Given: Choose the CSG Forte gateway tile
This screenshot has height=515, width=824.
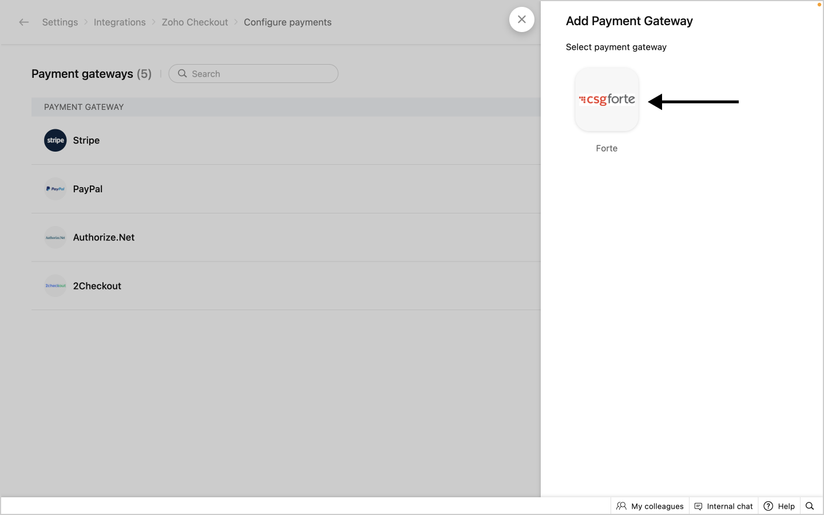Looking at the screenshot, I should (x=607, y=100).
